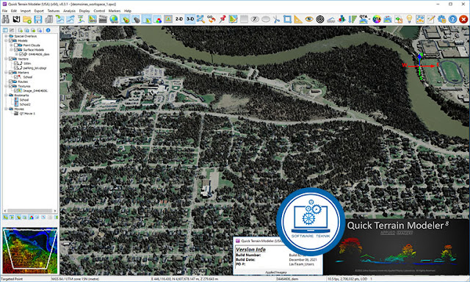Click the rainbow QTA color wheel icon
This screenshot has width=470, height=282.
coord(377,19)
